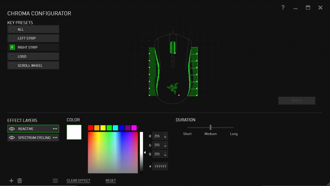Select the Razer logo on the mouse
Viewport: 330px width, 186px height.
click(x=173, y=88)
